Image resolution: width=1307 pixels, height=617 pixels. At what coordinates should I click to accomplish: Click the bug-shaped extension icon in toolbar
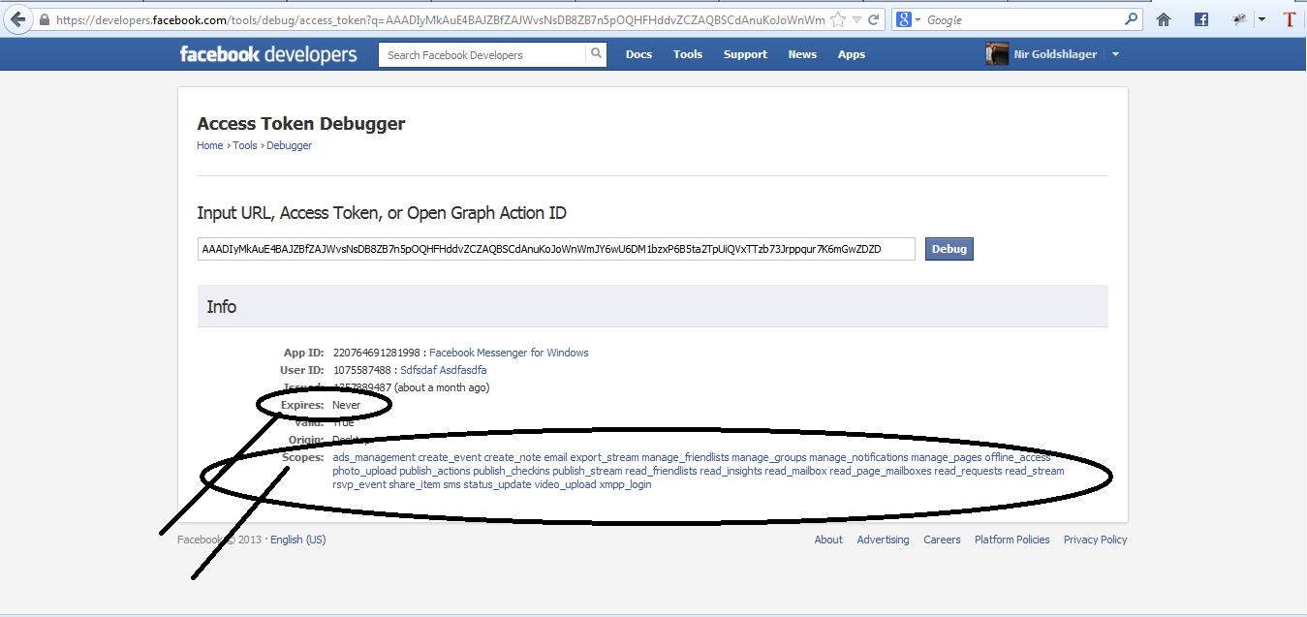[x=1239, y=19]
